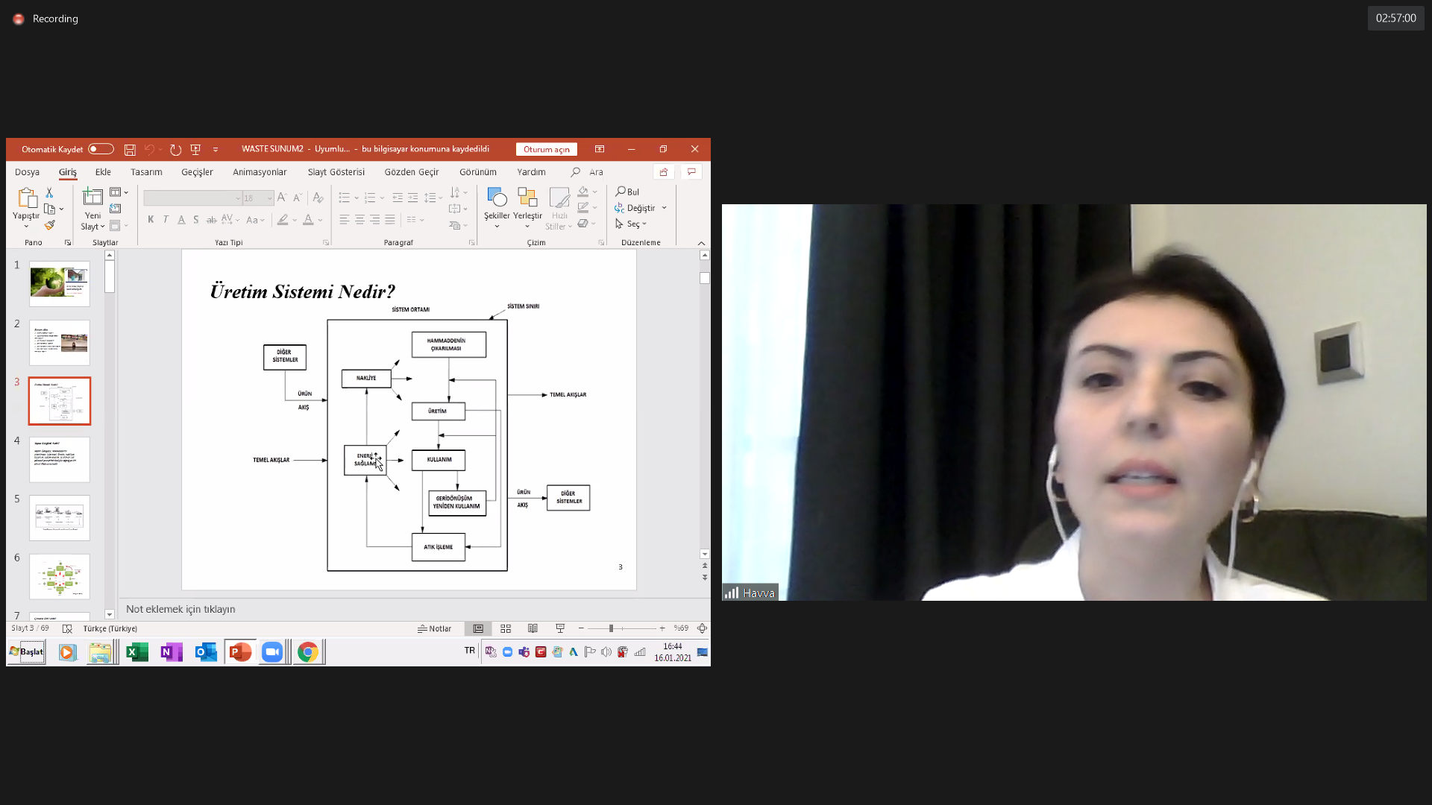Click the fit slide to window icon

[x=702, y=628]
